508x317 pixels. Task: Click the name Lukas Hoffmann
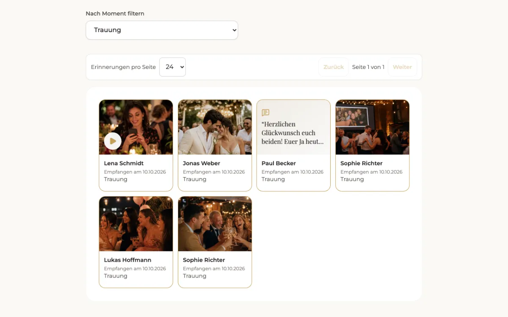tap(127, 260)
